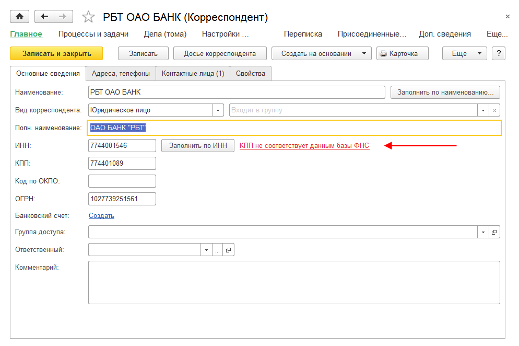Open the Еще button menu in toolbar
The image size is (519, 346).
coord(464,53)
